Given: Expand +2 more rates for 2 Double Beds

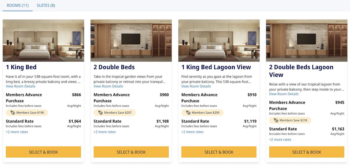Looking at the screenshot, I should (105, 132).
